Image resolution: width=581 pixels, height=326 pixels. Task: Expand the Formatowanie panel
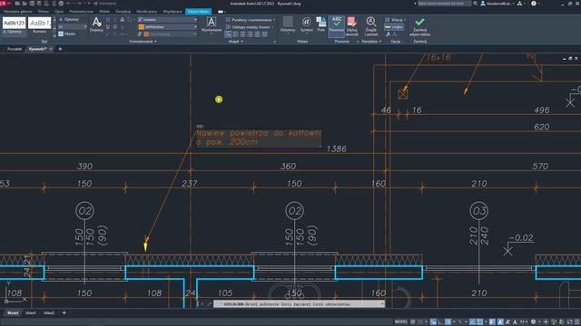(x=143, y=42)
